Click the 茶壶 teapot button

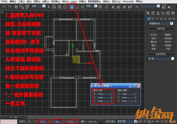153,49
